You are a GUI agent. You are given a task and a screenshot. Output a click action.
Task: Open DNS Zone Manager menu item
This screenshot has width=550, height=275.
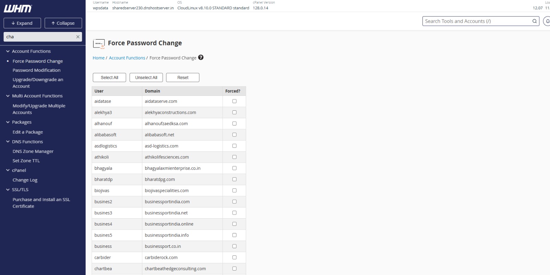33,151
